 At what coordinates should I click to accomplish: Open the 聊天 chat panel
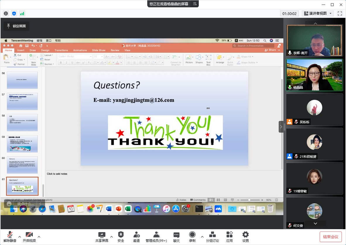pyautogui.click(x=176, y=237)
